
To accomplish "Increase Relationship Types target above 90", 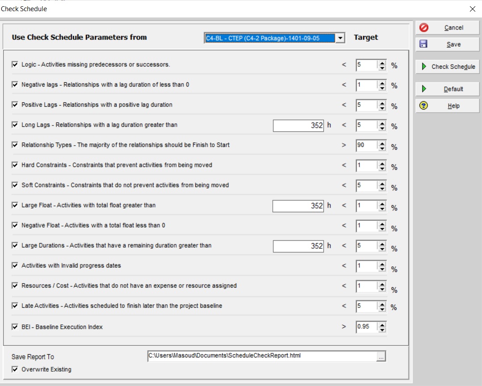I will click(382, 143).
